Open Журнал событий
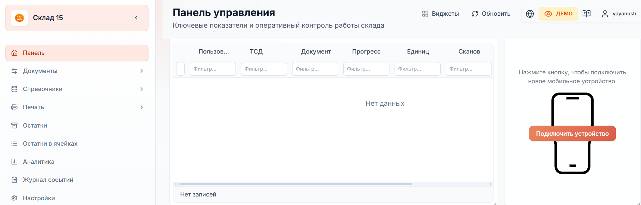The width and height of the screenshot is (641, 205). (x=77, y=180)
